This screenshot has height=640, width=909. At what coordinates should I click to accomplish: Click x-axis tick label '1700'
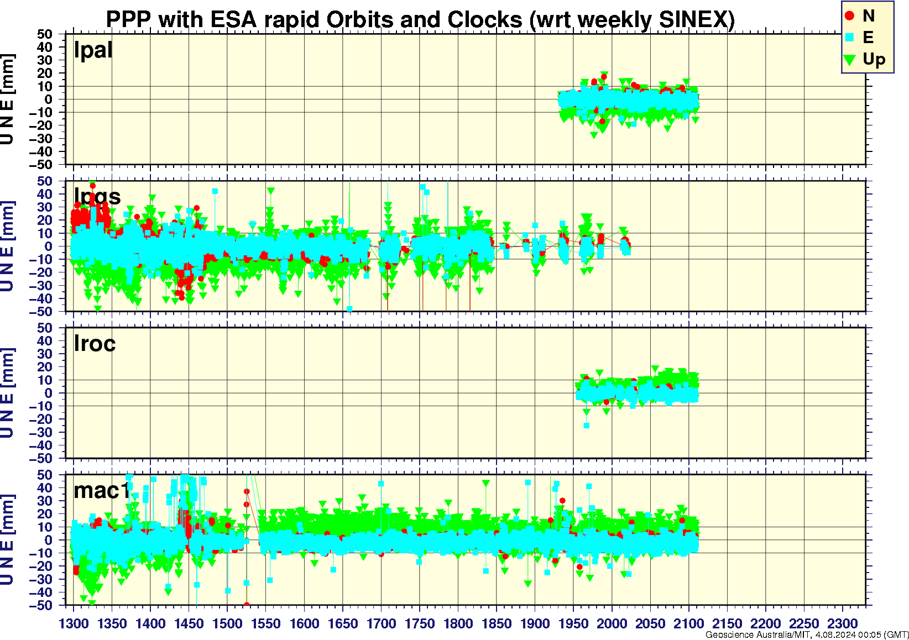click(382, 624)
